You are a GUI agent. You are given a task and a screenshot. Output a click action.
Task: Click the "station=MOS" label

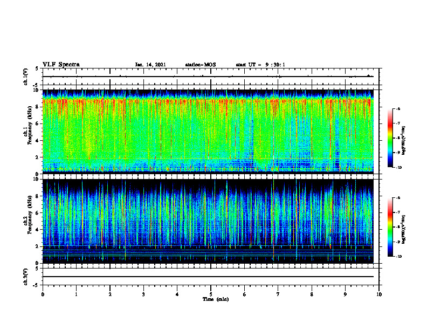coord(201,65)
